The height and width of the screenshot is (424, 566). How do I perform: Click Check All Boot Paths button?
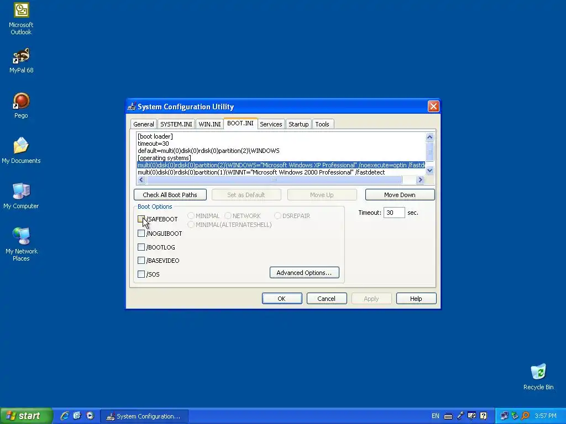coord(170,195)
